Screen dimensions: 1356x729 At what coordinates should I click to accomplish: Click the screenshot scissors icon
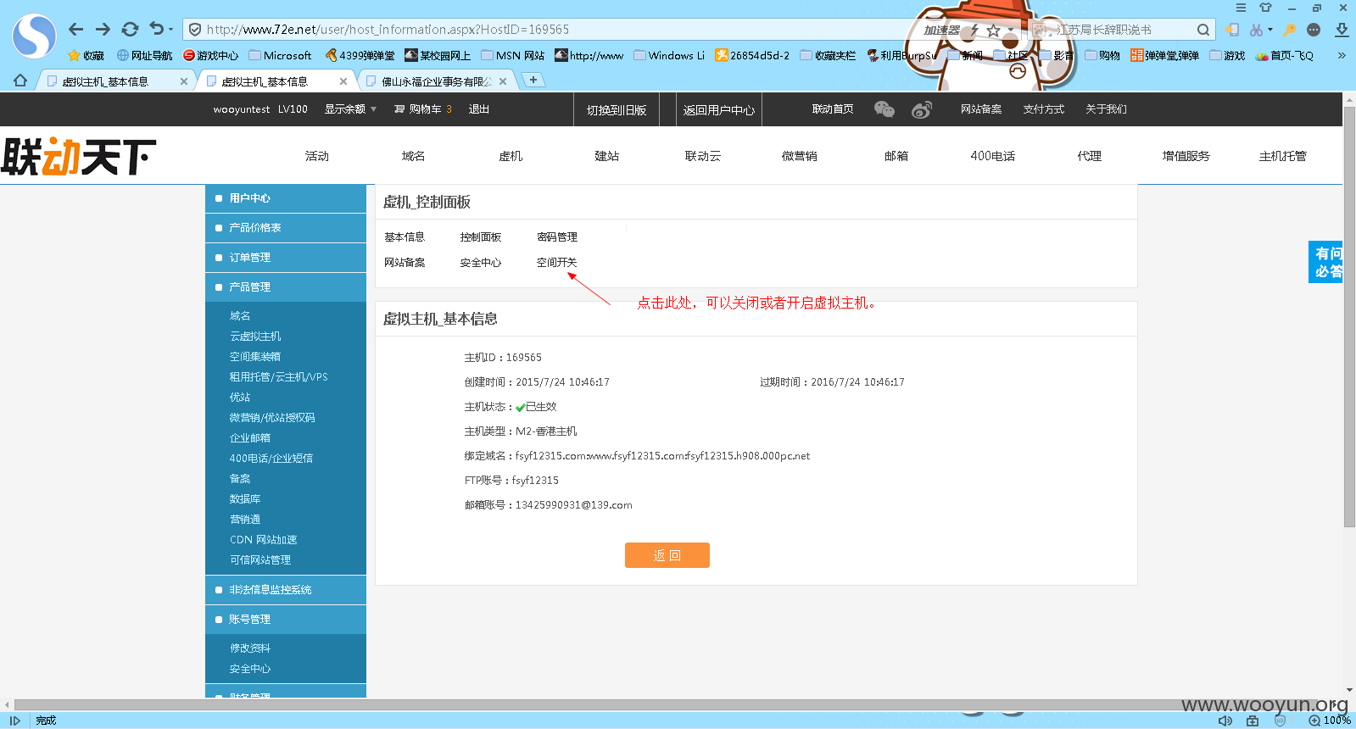1256,30
